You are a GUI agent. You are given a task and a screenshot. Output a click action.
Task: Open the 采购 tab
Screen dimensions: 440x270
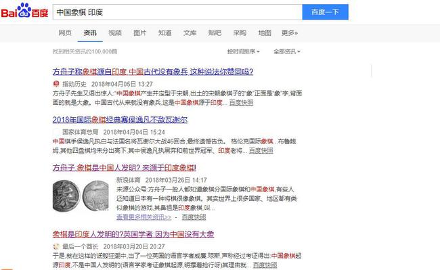pos(240,32)
